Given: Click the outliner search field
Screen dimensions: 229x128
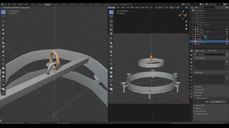Looking at the screenshot, I should coord(208,7).
